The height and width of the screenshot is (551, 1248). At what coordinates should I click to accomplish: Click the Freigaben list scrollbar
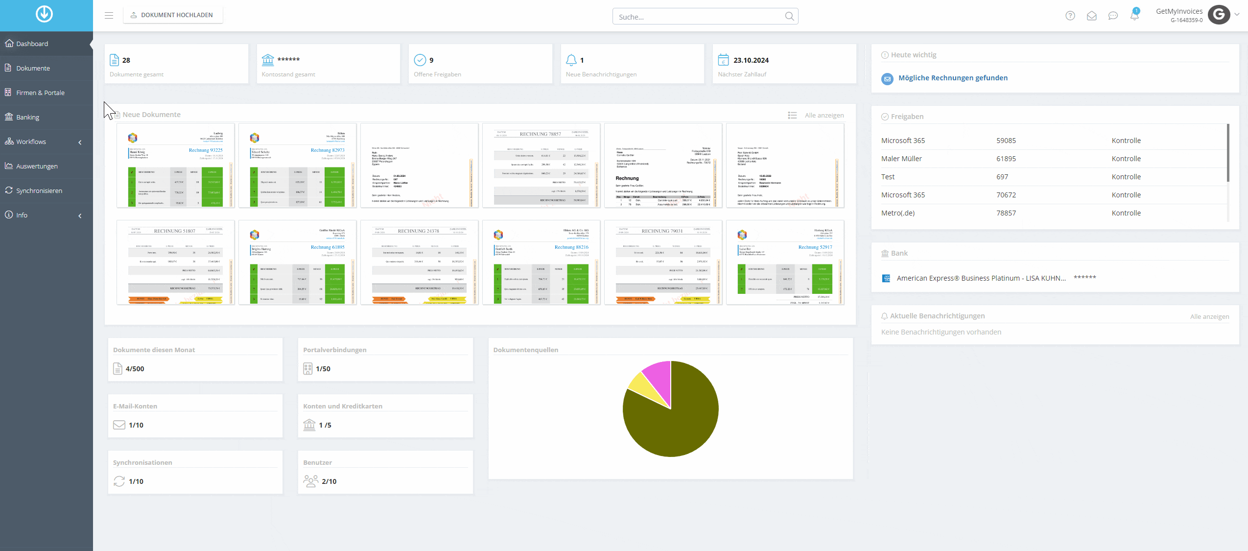tap(1228, 153)
